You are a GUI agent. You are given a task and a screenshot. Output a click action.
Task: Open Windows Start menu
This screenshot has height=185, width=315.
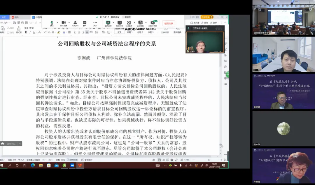coord(2,165)
